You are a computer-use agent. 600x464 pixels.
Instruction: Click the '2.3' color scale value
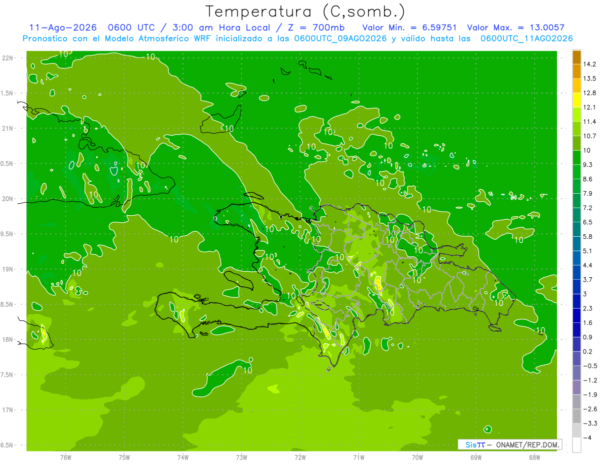coord(588,308)
